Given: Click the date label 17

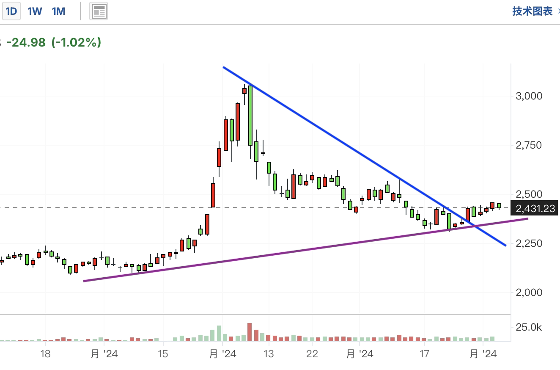Looking at the screenshot, I should coord(424,353).
